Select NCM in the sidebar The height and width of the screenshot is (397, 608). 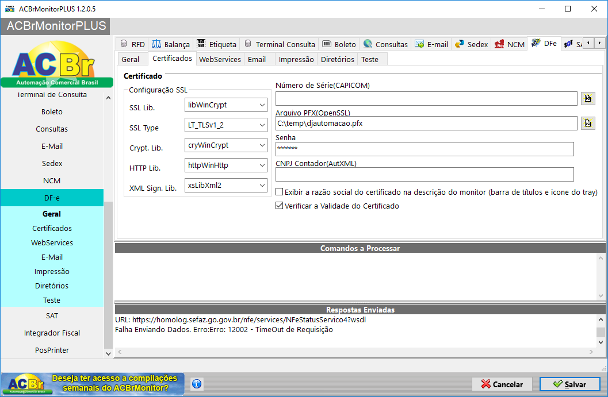pos(52,180)
